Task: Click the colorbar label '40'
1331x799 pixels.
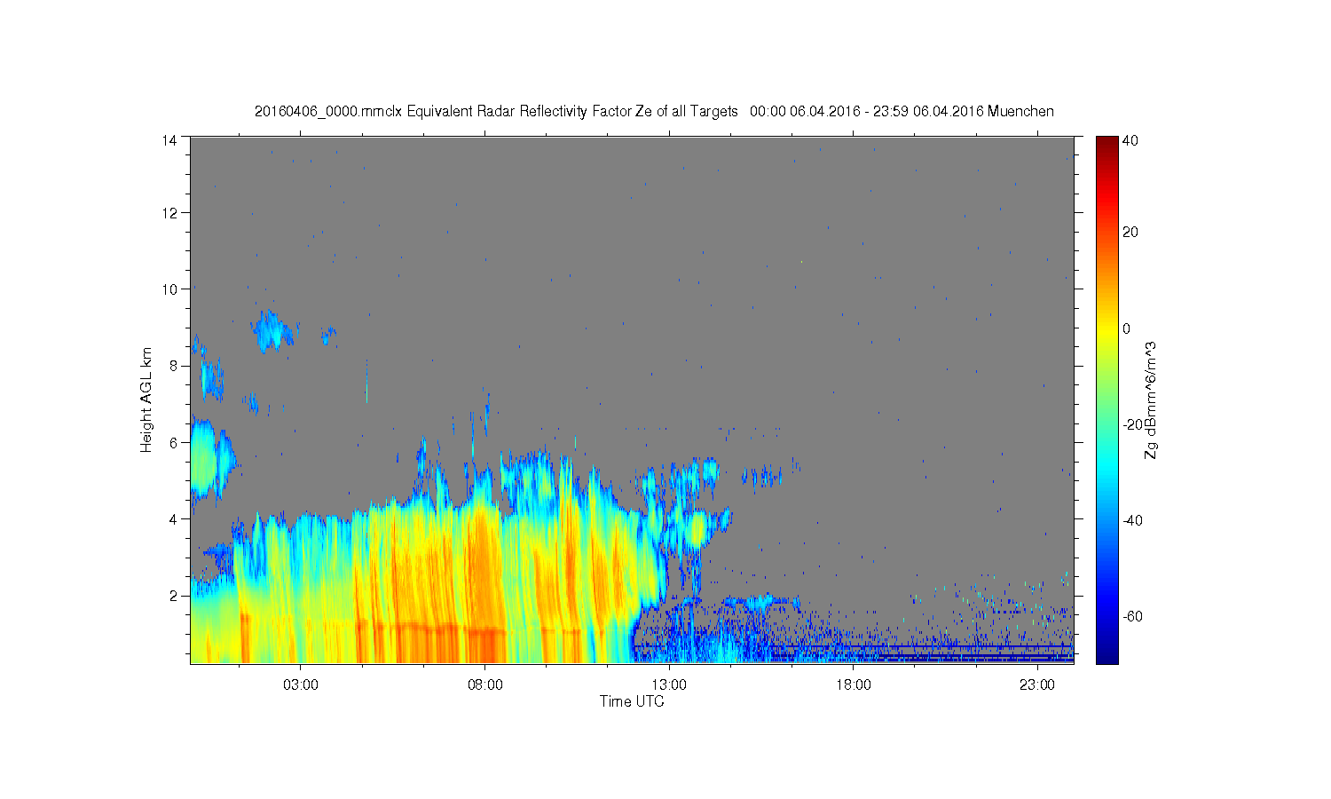Action: (x=1130, y=140)
